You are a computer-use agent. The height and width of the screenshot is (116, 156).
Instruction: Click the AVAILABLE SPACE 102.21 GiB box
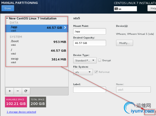coord(16,102)
